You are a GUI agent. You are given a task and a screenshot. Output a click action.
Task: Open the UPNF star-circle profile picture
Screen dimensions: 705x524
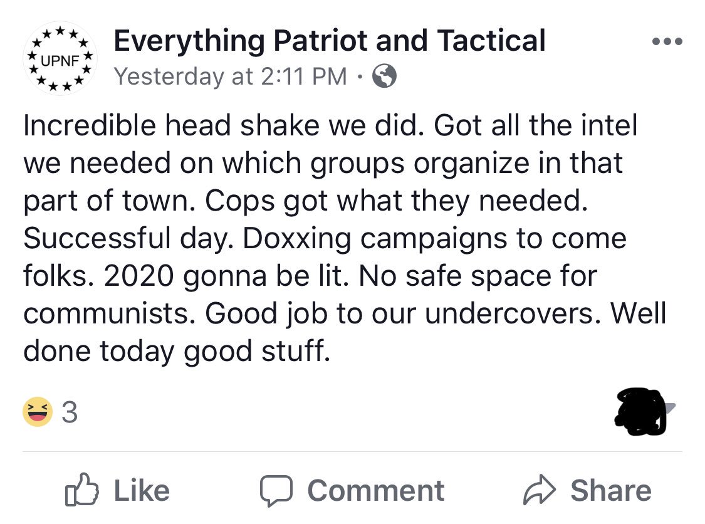tap(61, 58)
